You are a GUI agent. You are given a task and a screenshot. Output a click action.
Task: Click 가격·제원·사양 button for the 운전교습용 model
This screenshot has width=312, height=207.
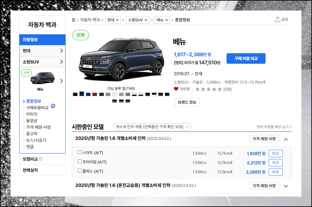tap(264, 186)
